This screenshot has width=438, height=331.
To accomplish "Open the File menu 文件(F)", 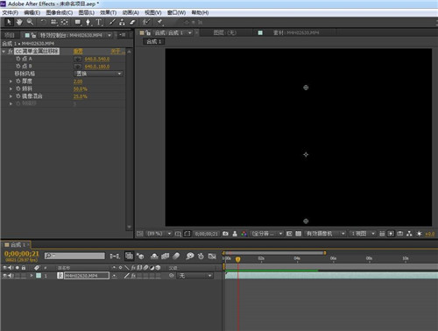I will click(x=11, y=12).
